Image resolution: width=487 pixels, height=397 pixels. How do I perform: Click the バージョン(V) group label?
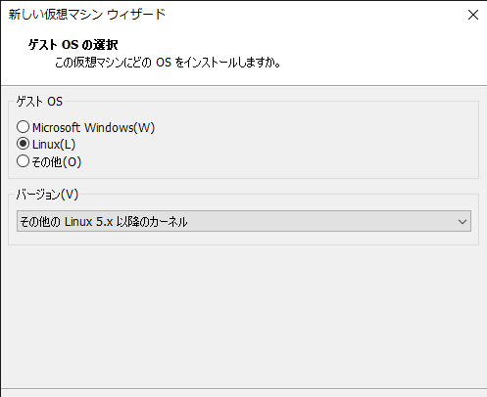(47, 195)
